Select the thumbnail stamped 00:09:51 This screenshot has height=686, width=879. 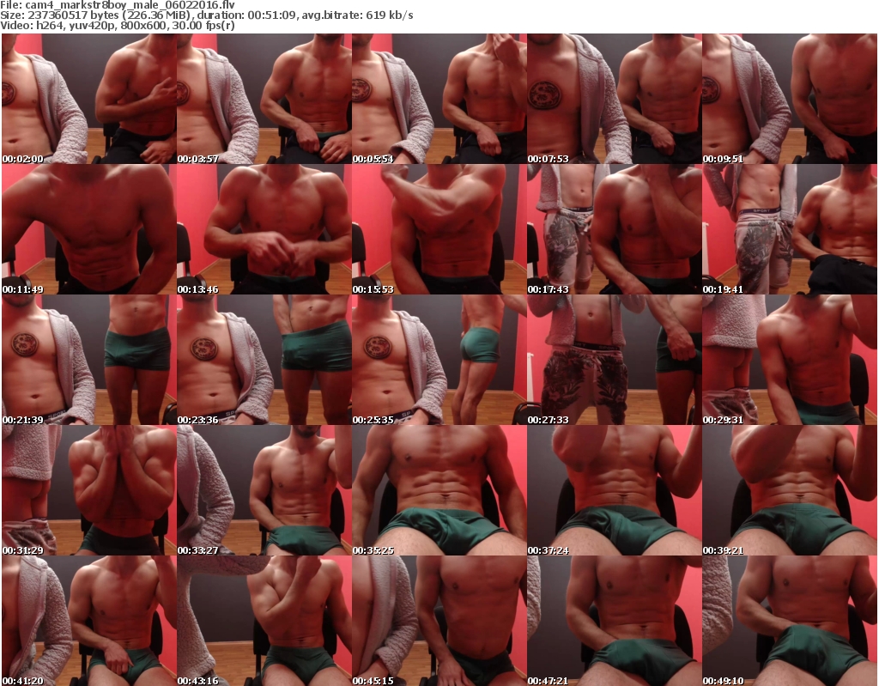(790, 99)
